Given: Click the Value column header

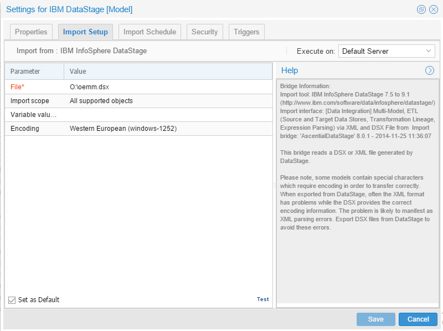Looking at the screenshot, I should (x=168, y=72).
